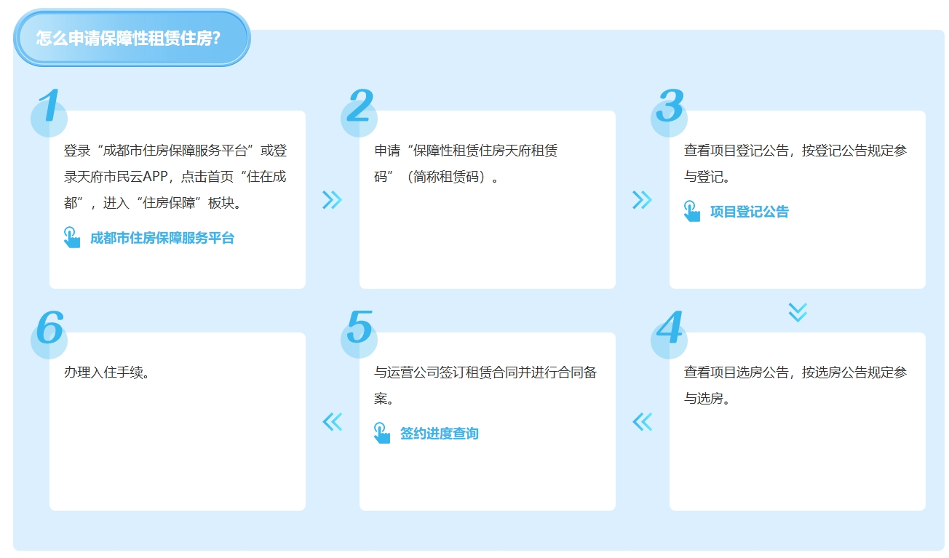Click the step 3 number badge
949x558 pixels.
coord(670,109)
